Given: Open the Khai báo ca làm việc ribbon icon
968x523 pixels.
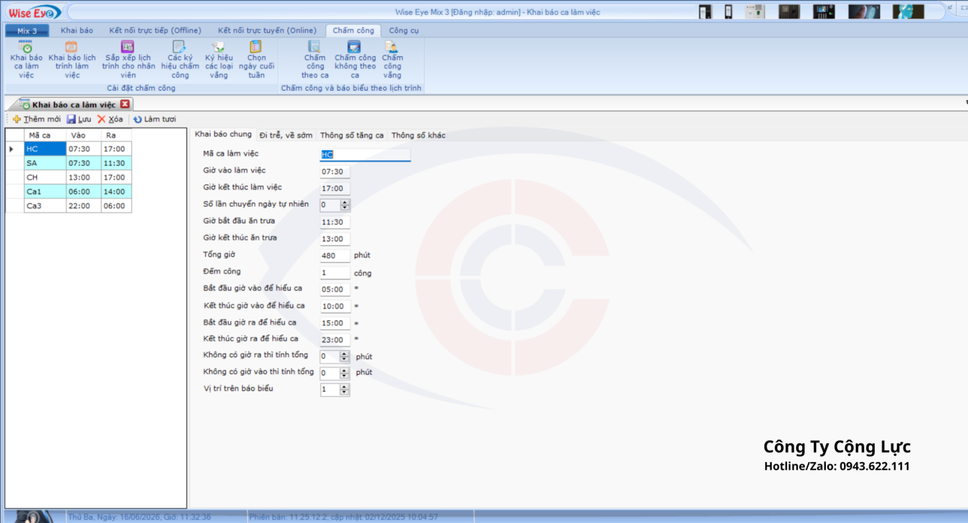Looking at the screenshot, I should pos(26,47).
